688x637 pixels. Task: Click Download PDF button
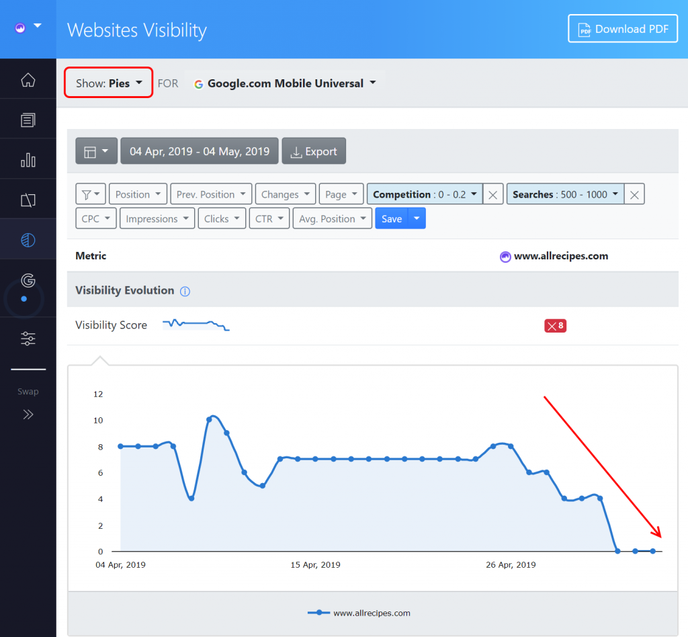click(x=623, y=29)
